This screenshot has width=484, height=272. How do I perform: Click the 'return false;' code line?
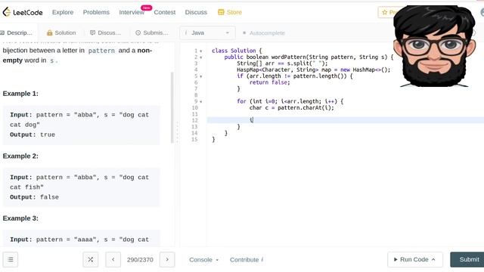tap(269, 82)
